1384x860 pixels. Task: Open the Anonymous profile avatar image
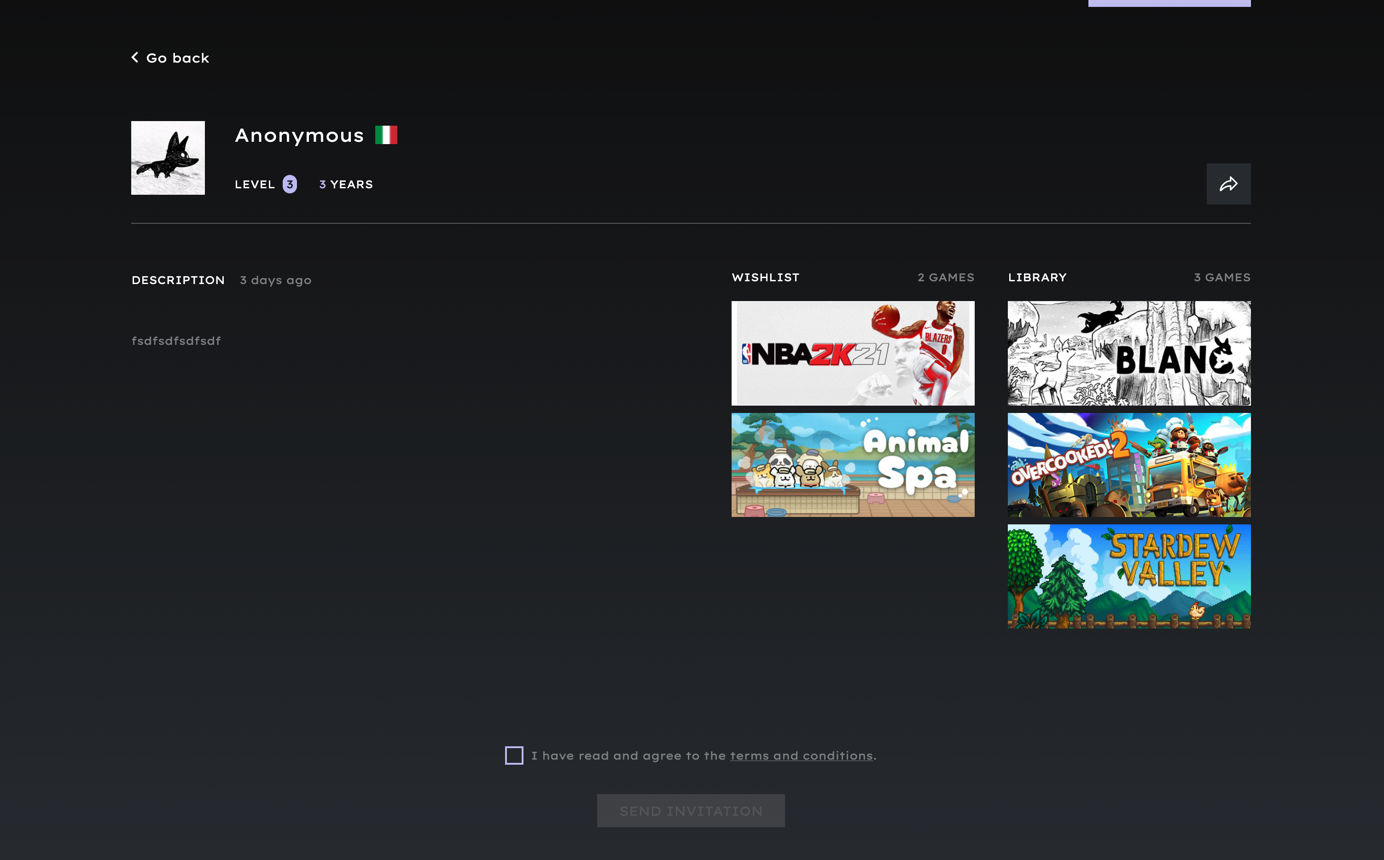(168, 157)
